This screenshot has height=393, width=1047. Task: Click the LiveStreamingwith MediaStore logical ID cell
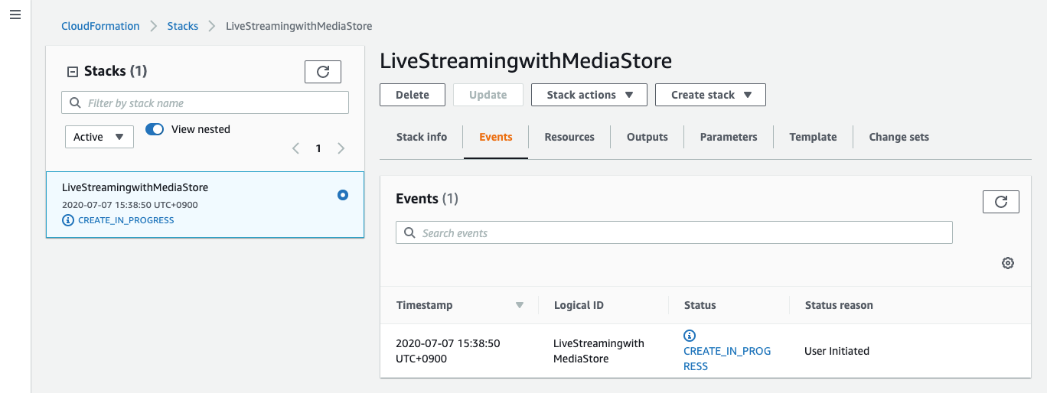point(599,351)
